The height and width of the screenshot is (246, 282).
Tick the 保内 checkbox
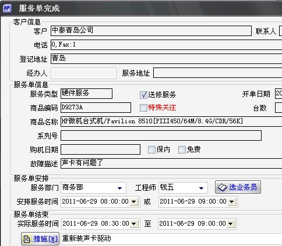(151, 149)
